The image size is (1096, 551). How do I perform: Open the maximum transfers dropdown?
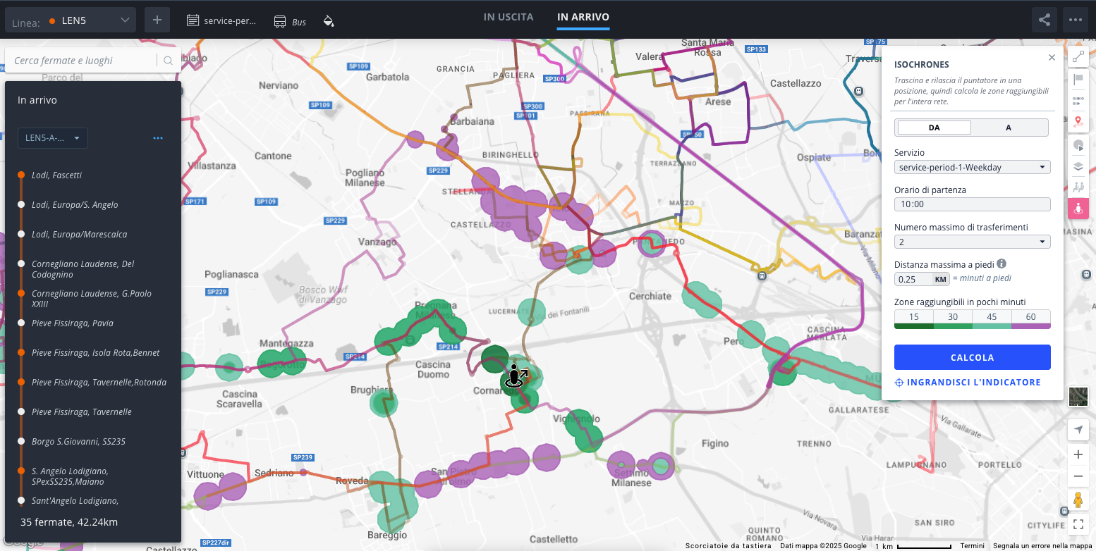972,242
